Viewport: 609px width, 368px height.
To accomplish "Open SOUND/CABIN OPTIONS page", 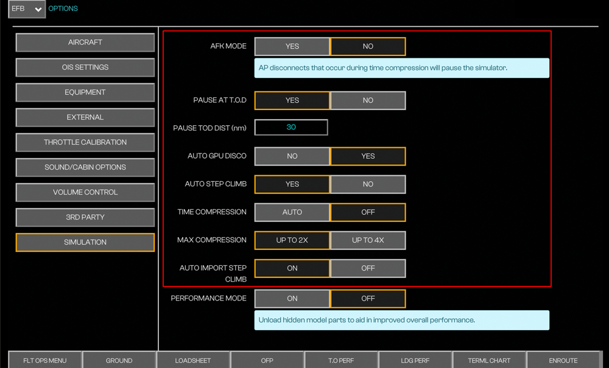I will pos(85,167).
